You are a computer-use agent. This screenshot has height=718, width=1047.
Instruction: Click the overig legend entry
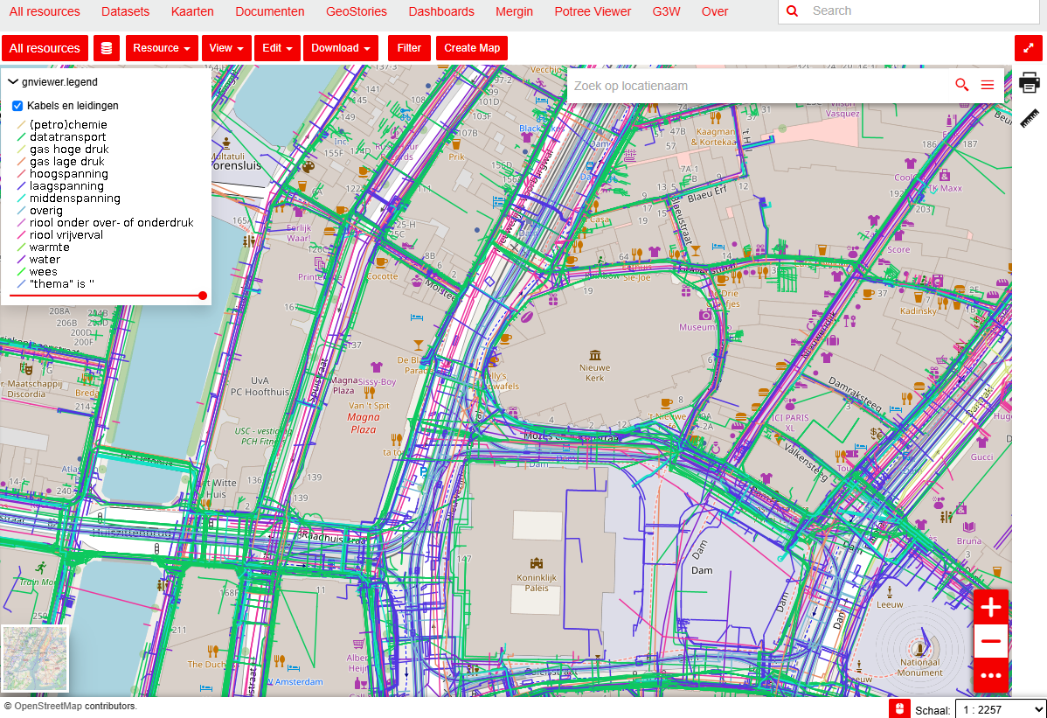[x=46, y=211]
